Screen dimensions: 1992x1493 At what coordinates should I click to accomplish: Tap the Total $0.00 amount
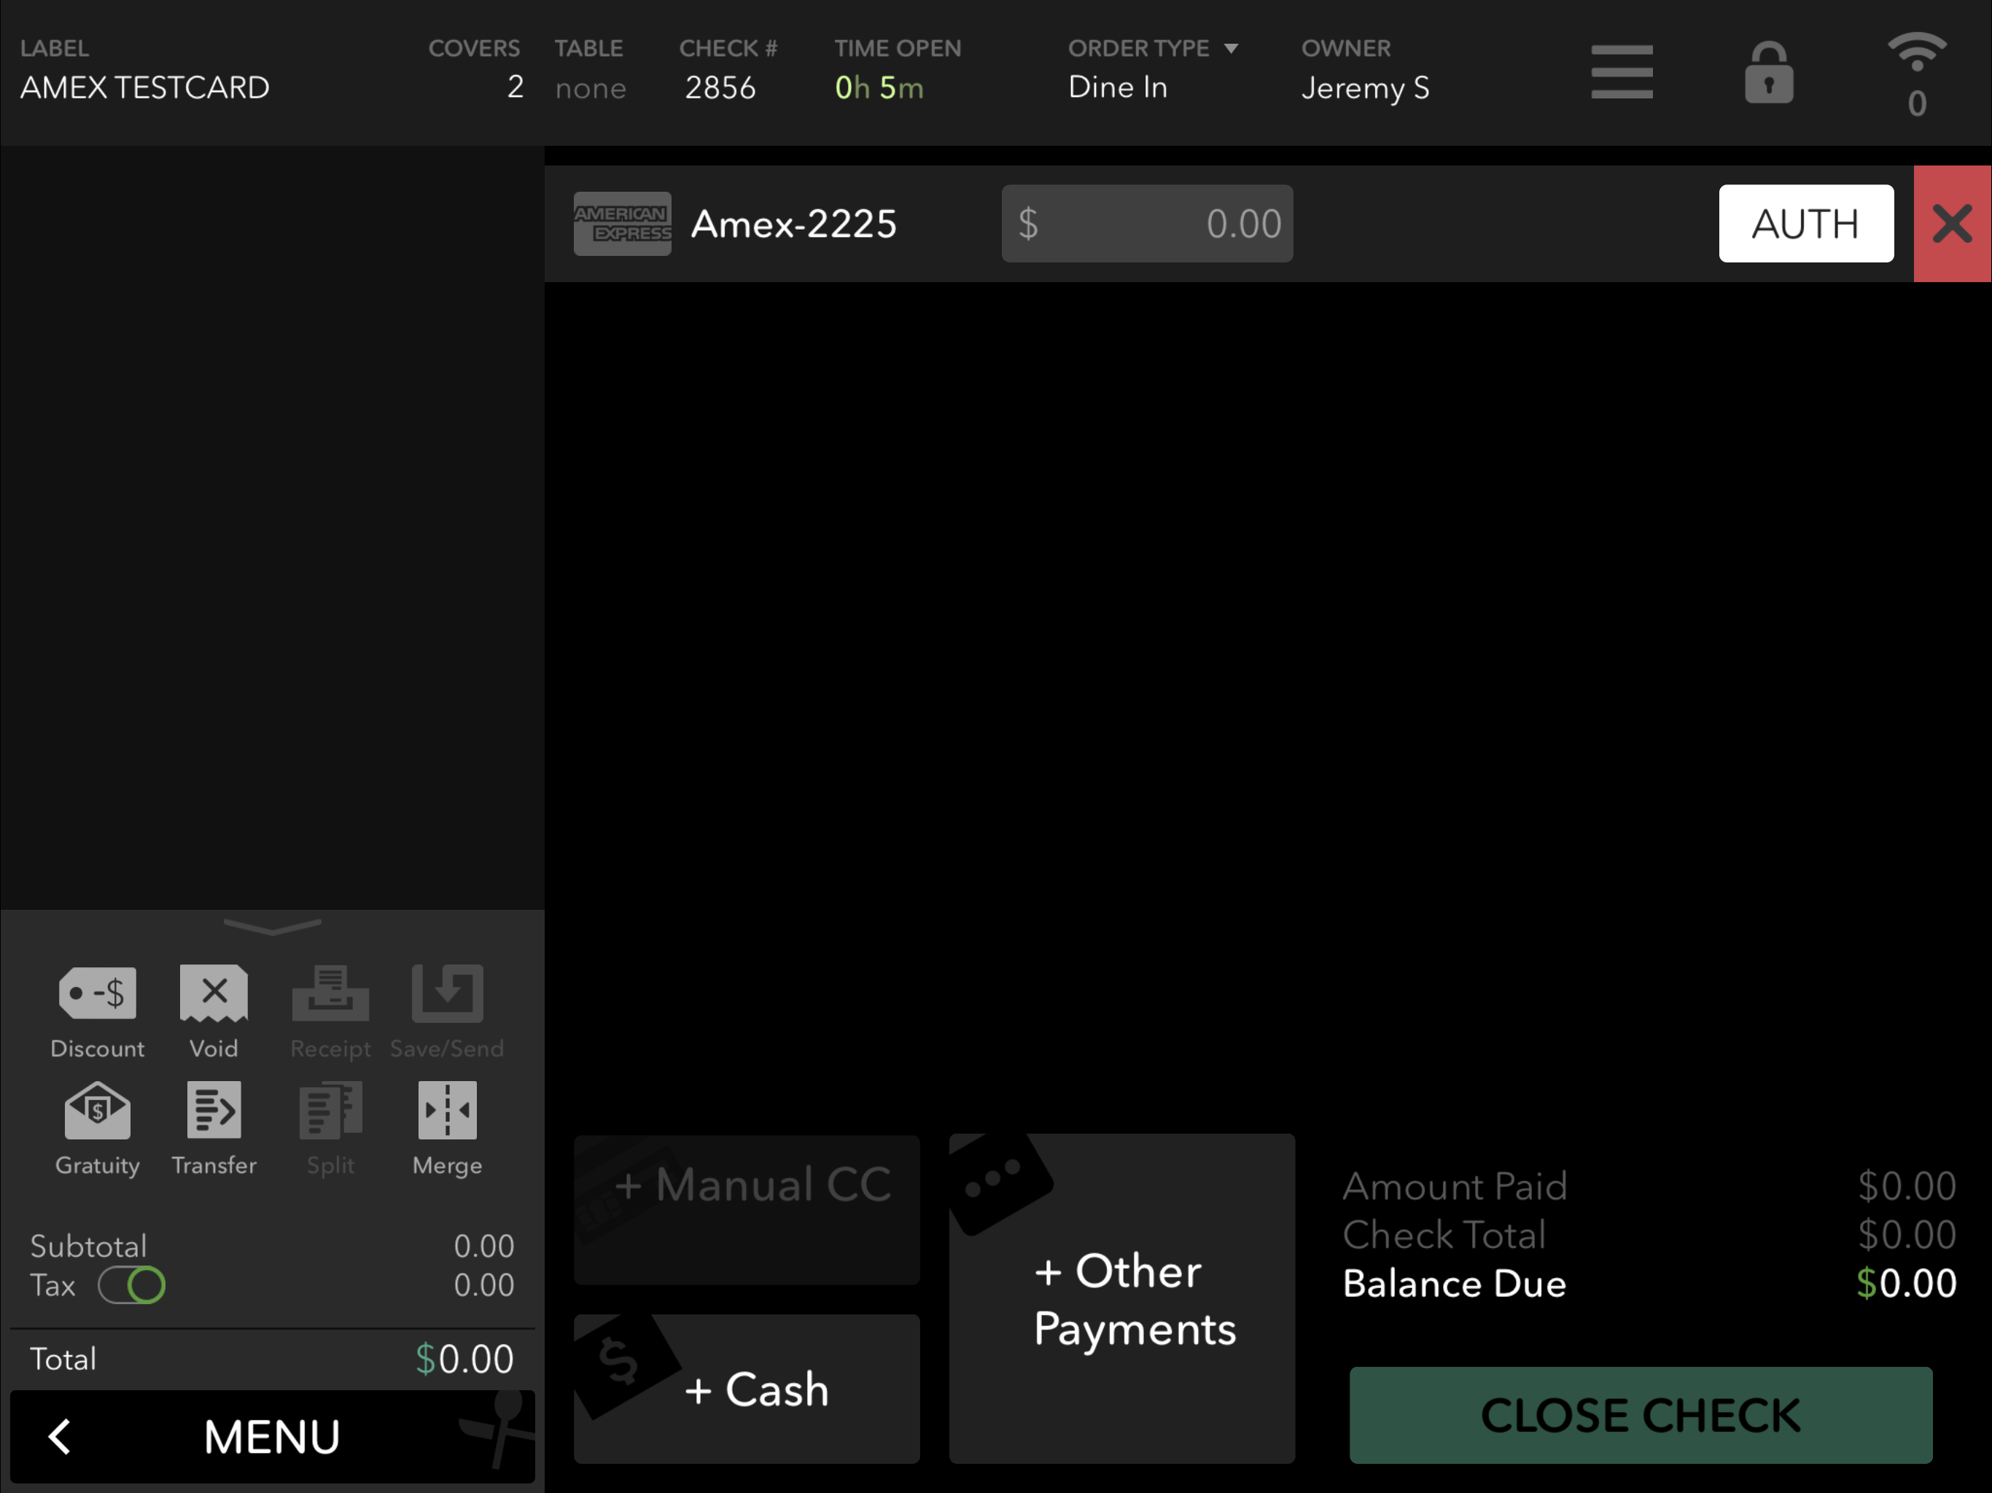click(464, 1359)
